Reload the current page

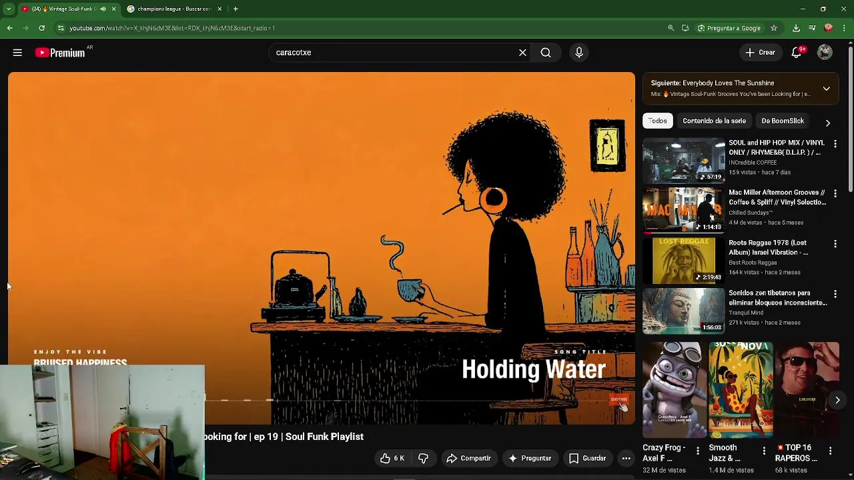click(41, 28)
